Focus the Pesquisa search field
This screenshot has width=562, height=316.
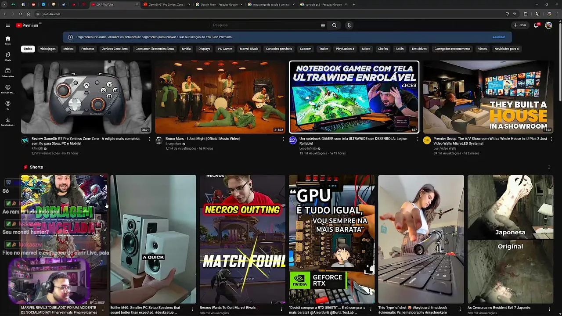[266, 25]
